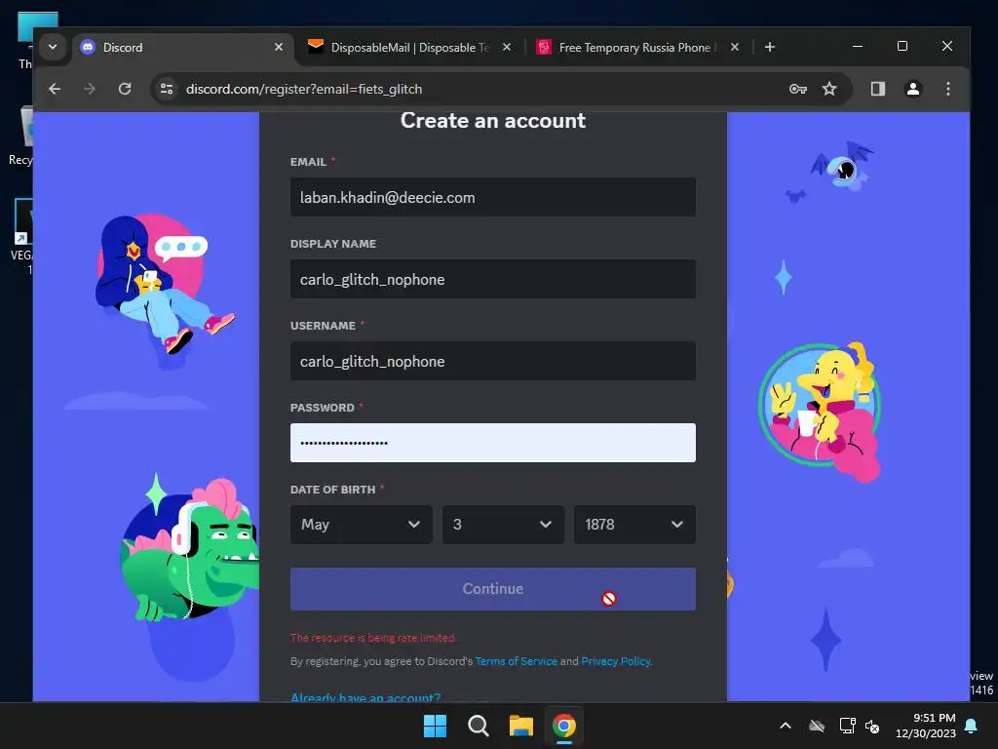This screenshot has height=749, width=998.
Task: Close the DisposableMail tab
Action: [x=507, y=47]
